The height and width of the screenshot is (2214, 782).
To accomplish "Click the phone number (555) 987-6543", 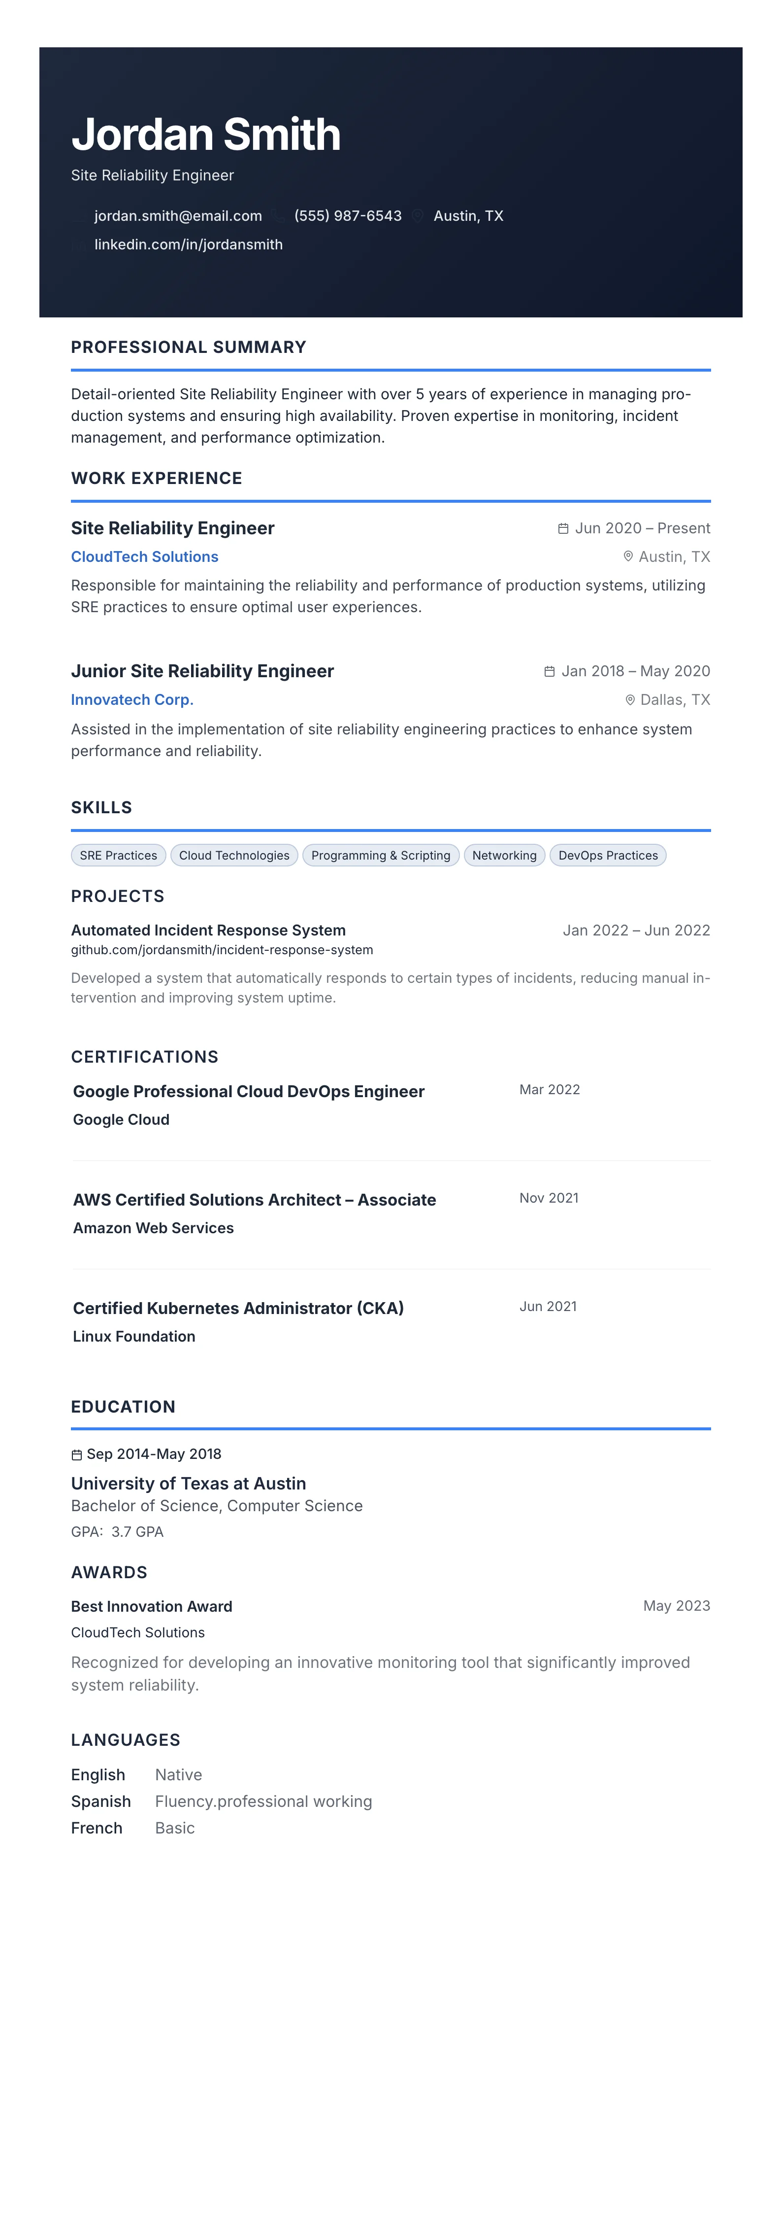I will (x=348, y=216).
